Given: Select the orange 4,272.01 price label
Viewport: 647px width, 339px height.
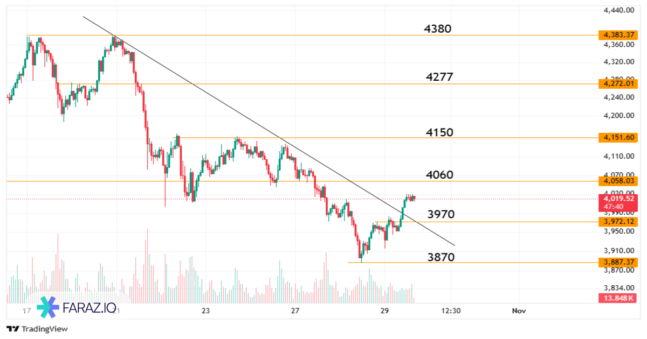Looking at the screenshot, I should tap(618, 83).
